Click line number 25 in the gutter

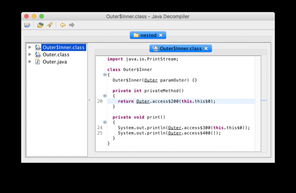click(x=100, y=133)
